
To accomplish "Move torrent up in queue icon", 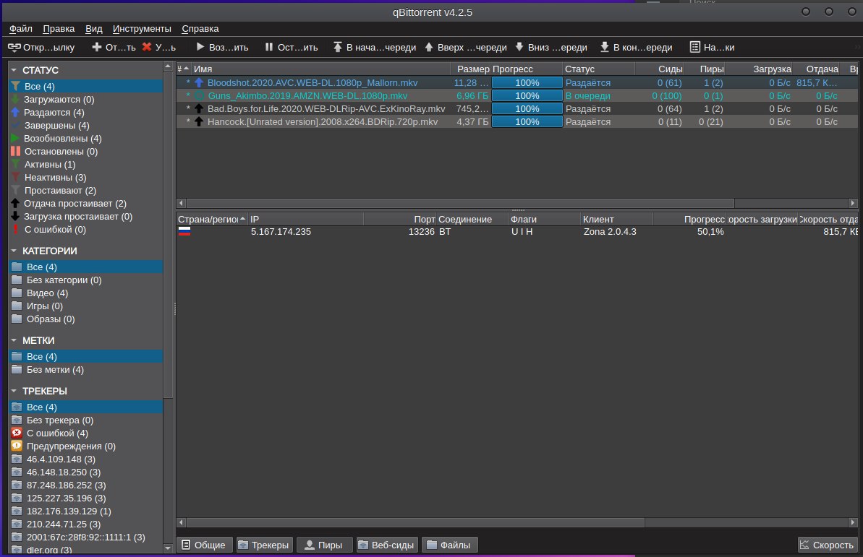I will click(429, 47).
